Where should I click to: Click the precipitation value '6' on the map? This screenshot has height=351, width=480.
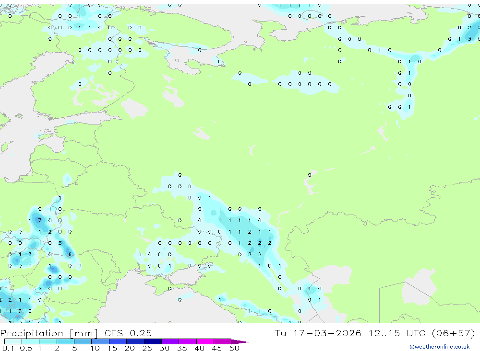70,254
